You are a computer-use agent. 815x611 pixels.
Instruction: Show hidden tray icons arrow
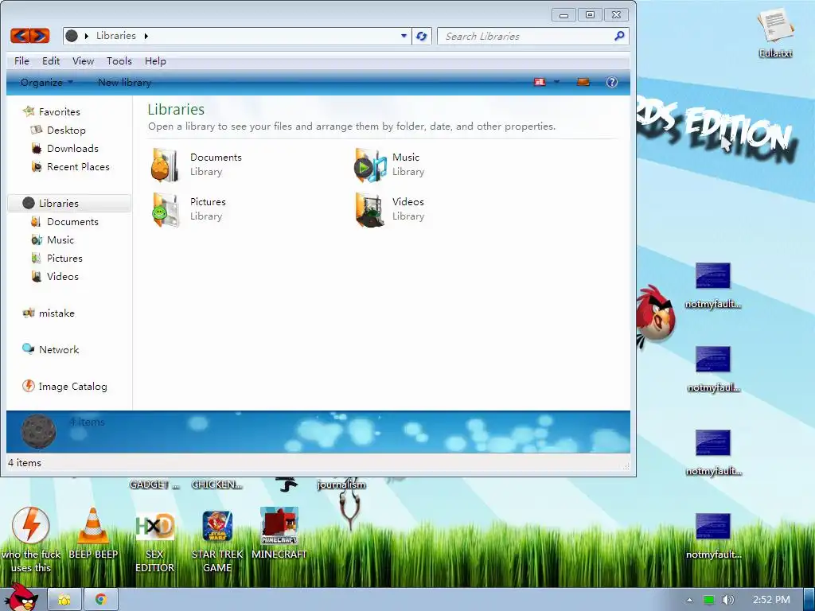pyautogui.click(x=689, y=600)
